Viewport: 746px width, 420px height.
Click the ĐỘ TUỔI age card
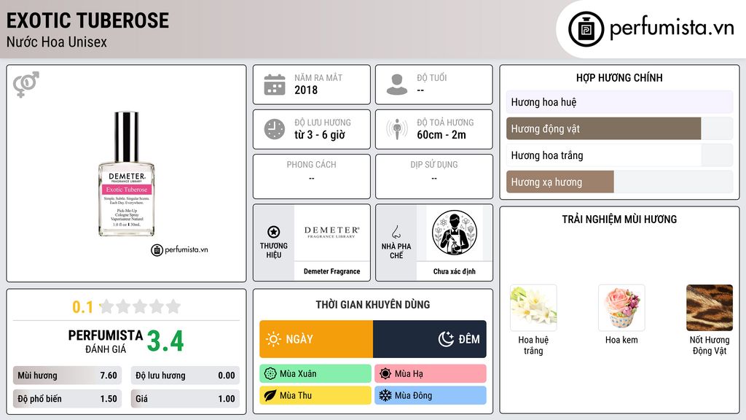(x=434, y=85)
